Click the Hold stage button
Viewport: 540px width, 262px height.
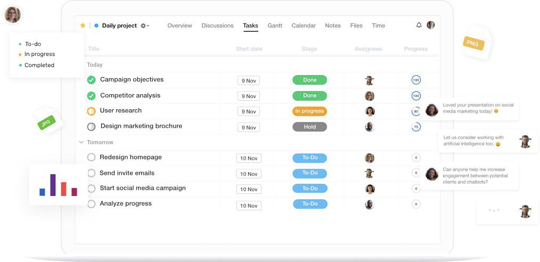[x=309, y=127]
